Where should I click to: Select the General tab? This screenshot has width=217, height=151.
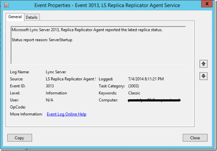pos(15,17)
